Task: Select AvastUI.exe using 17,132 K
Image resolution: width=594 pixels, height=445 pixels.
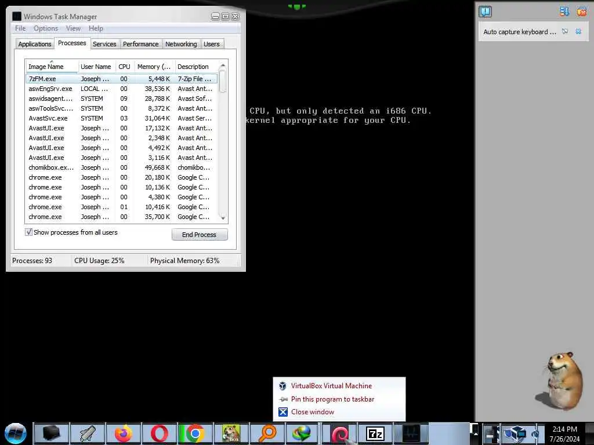Action: 122,128
